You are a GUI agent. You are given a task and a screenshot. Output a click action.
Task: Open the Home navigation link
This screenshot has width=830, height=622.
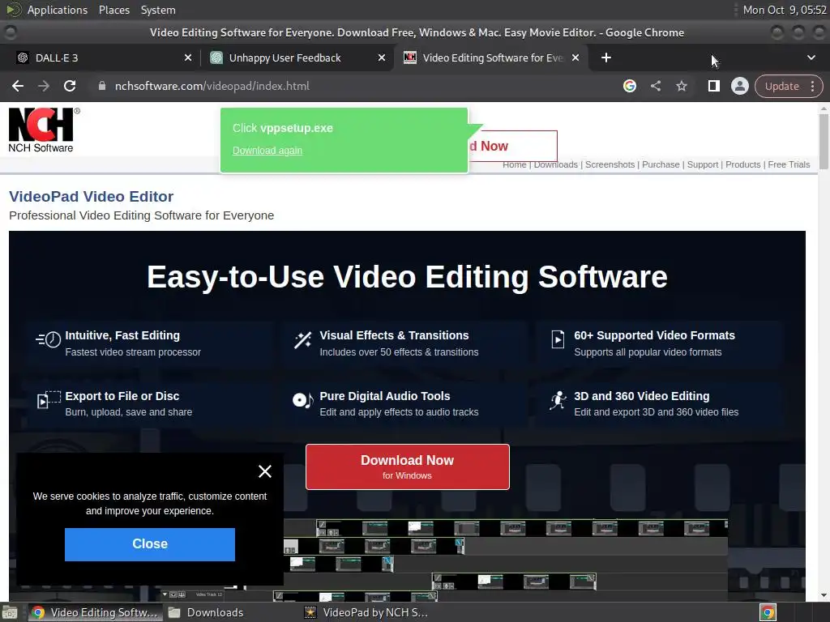point(514,164)
